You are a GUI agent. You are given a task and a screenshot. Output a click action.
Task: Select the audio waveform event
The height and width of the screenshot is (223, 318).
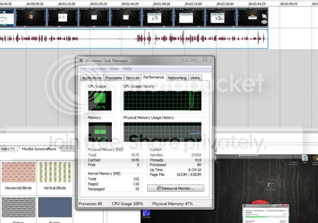pyautogui.click(x=134, y=39)
